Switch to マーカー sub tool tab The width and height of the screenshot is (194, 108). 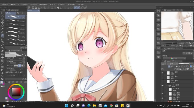coord(21,13)
